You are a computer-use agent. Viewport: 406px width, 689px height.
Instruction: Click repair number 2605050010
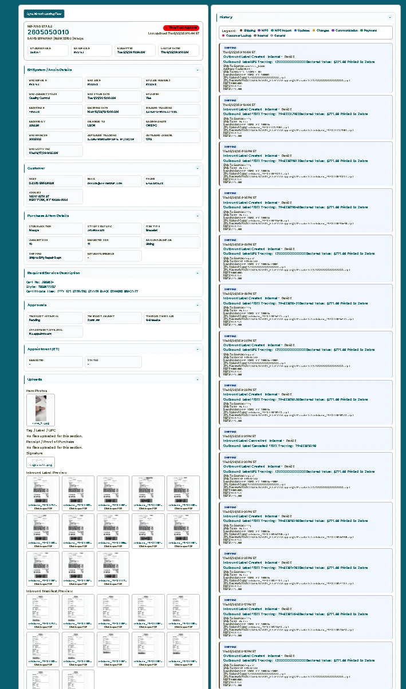[48, 32]
